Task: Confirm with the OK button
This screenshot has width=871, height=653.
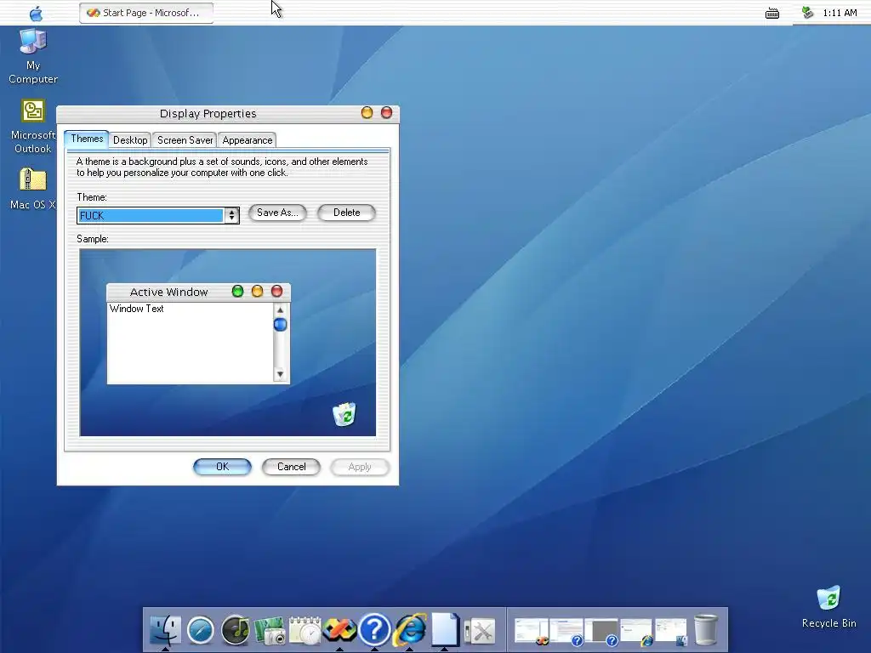Action: (x=222, y=467)
